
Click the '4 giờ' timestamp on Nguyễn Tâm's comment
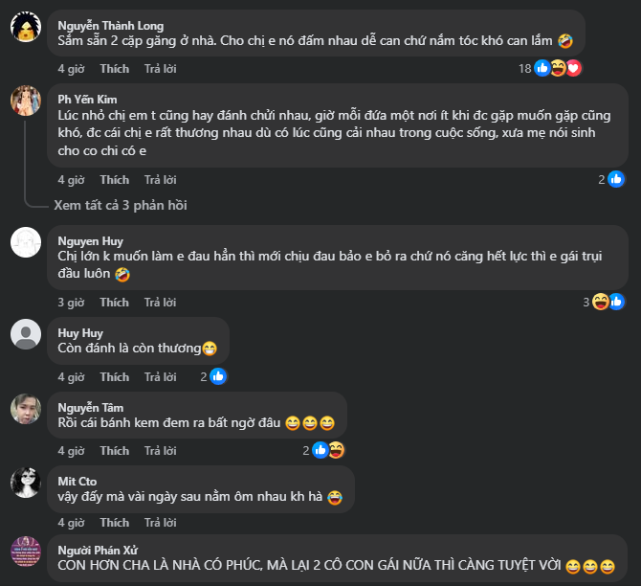(x=71, y=450)
